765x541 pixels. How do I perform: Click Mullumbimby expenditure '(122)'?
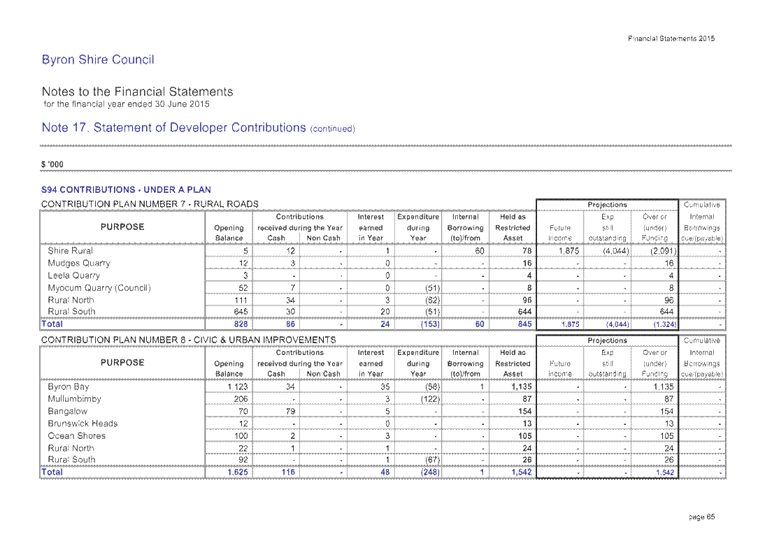pyautogui.click(x=430, y=399)
